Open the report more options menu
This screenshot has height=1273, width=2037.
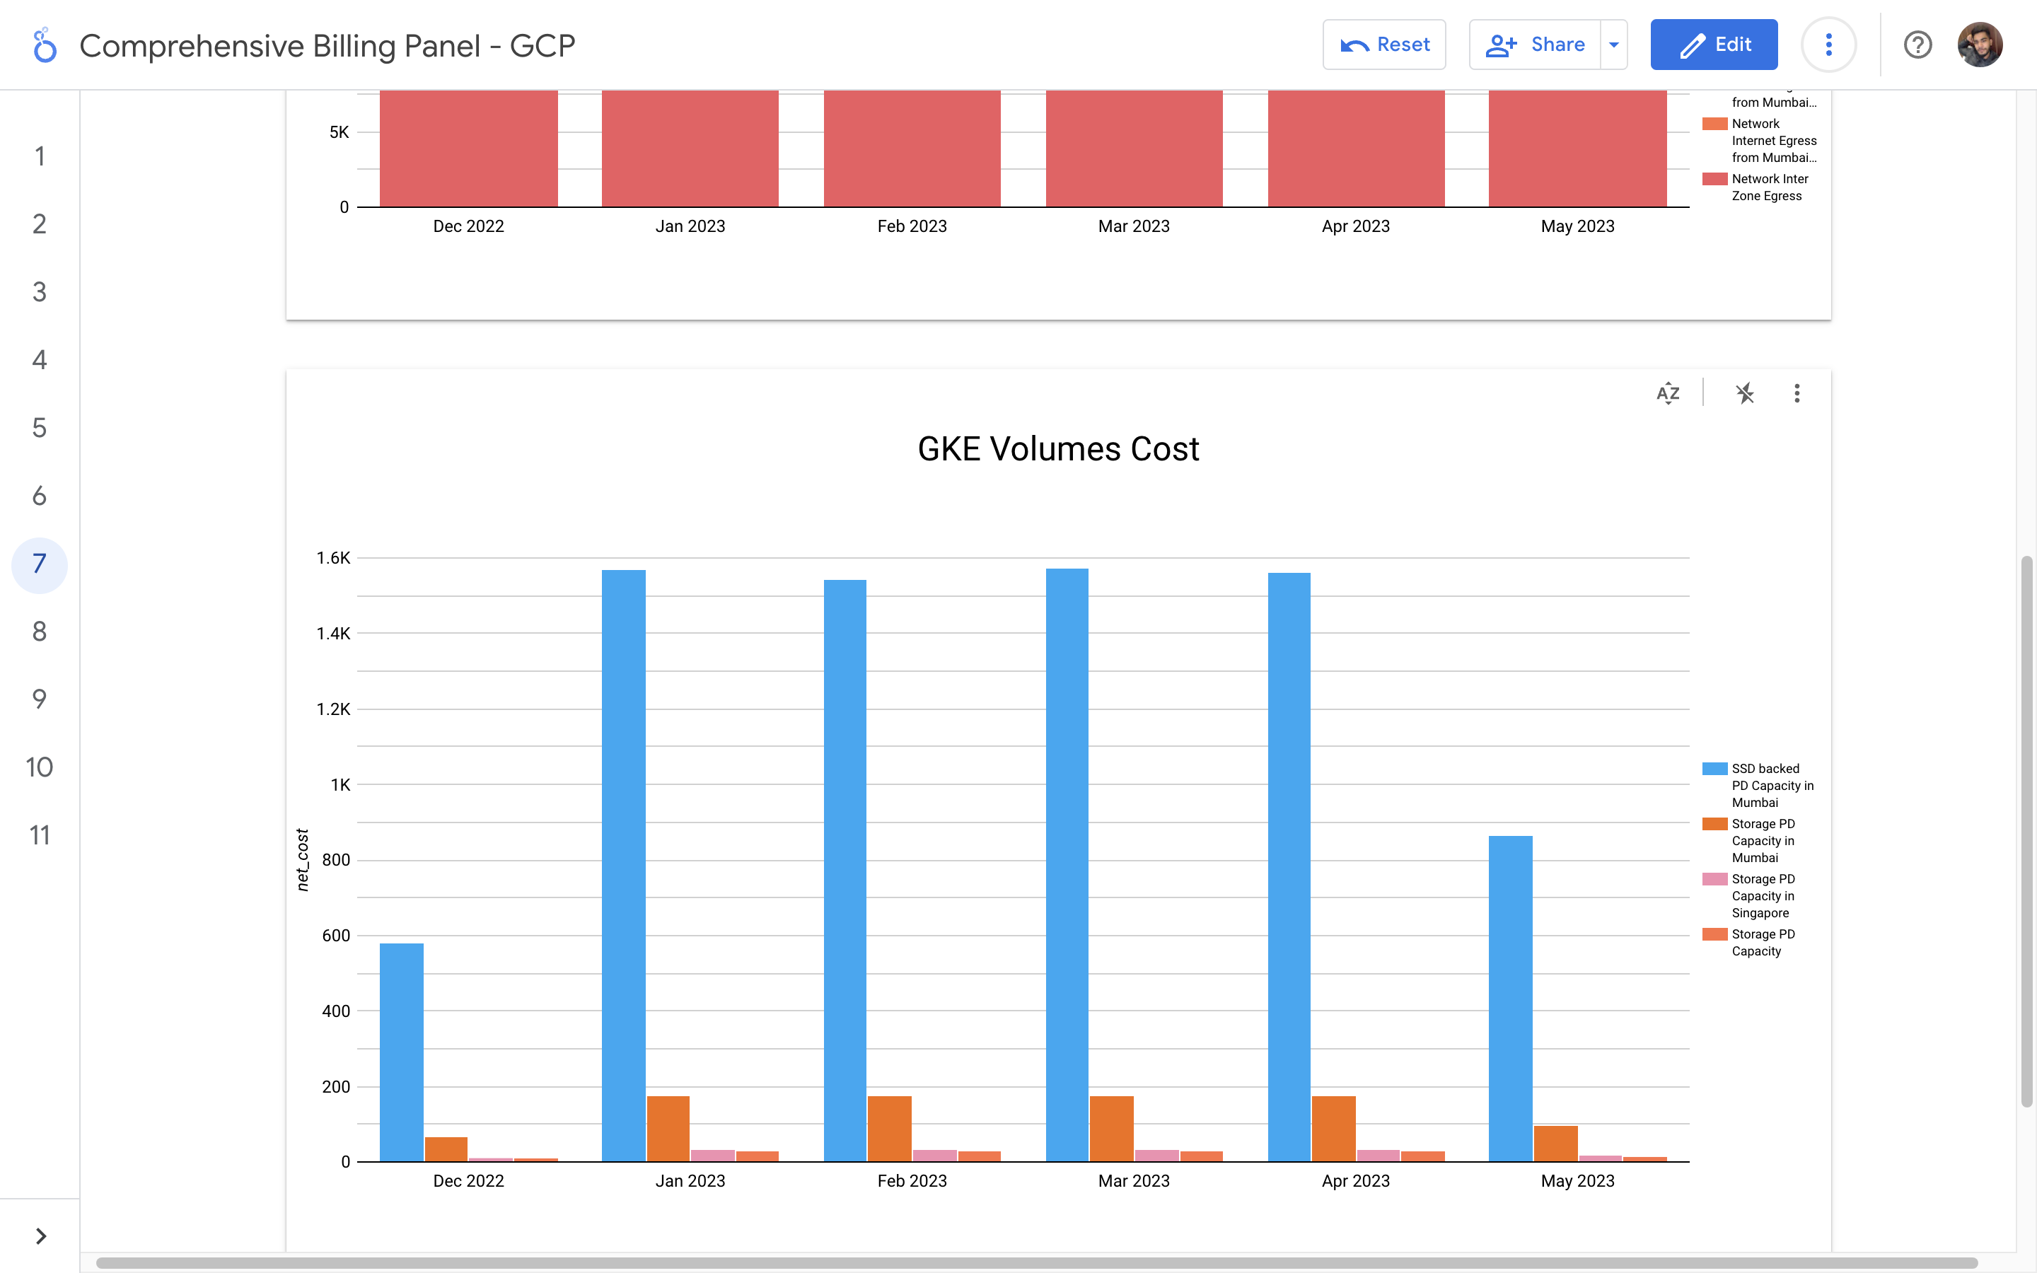[1828, 45]
